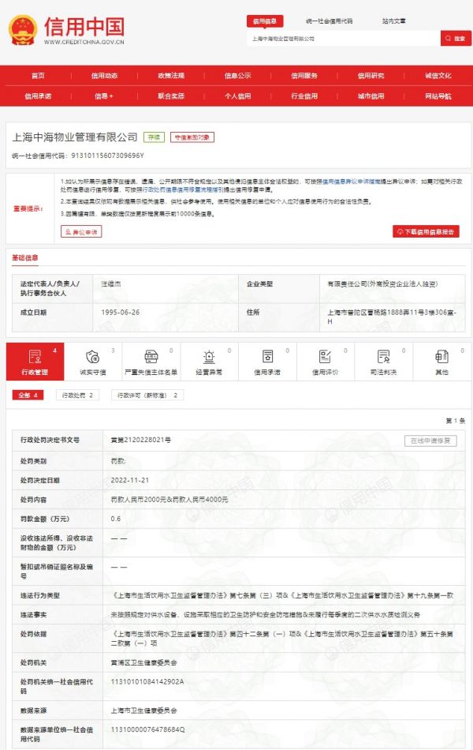
Task: Select the 信用评价 icon
Action: (x=325, y=357)
